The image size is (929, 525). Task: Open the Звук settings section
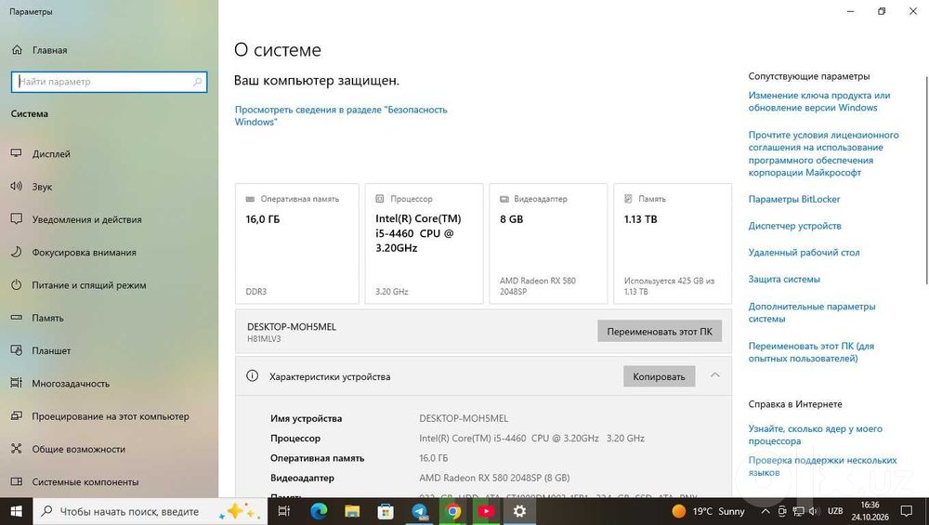point(42,187)
